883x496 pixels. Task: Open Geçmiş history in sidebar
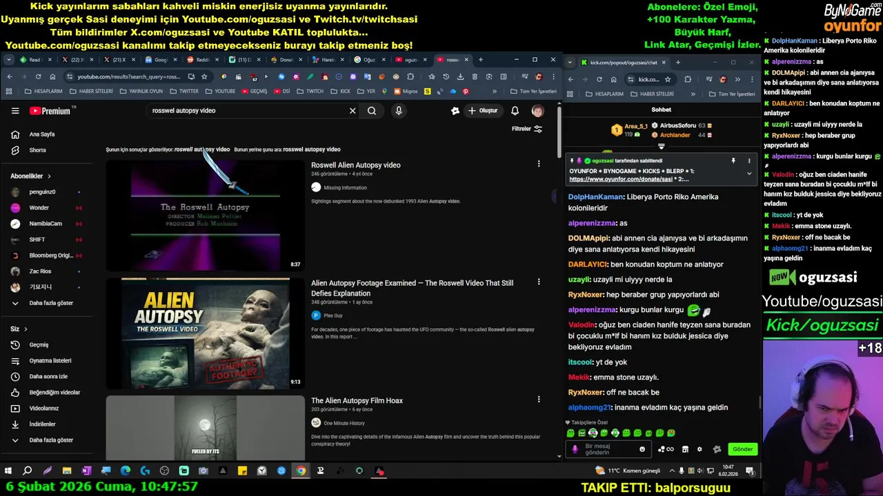tap(39, 345)
